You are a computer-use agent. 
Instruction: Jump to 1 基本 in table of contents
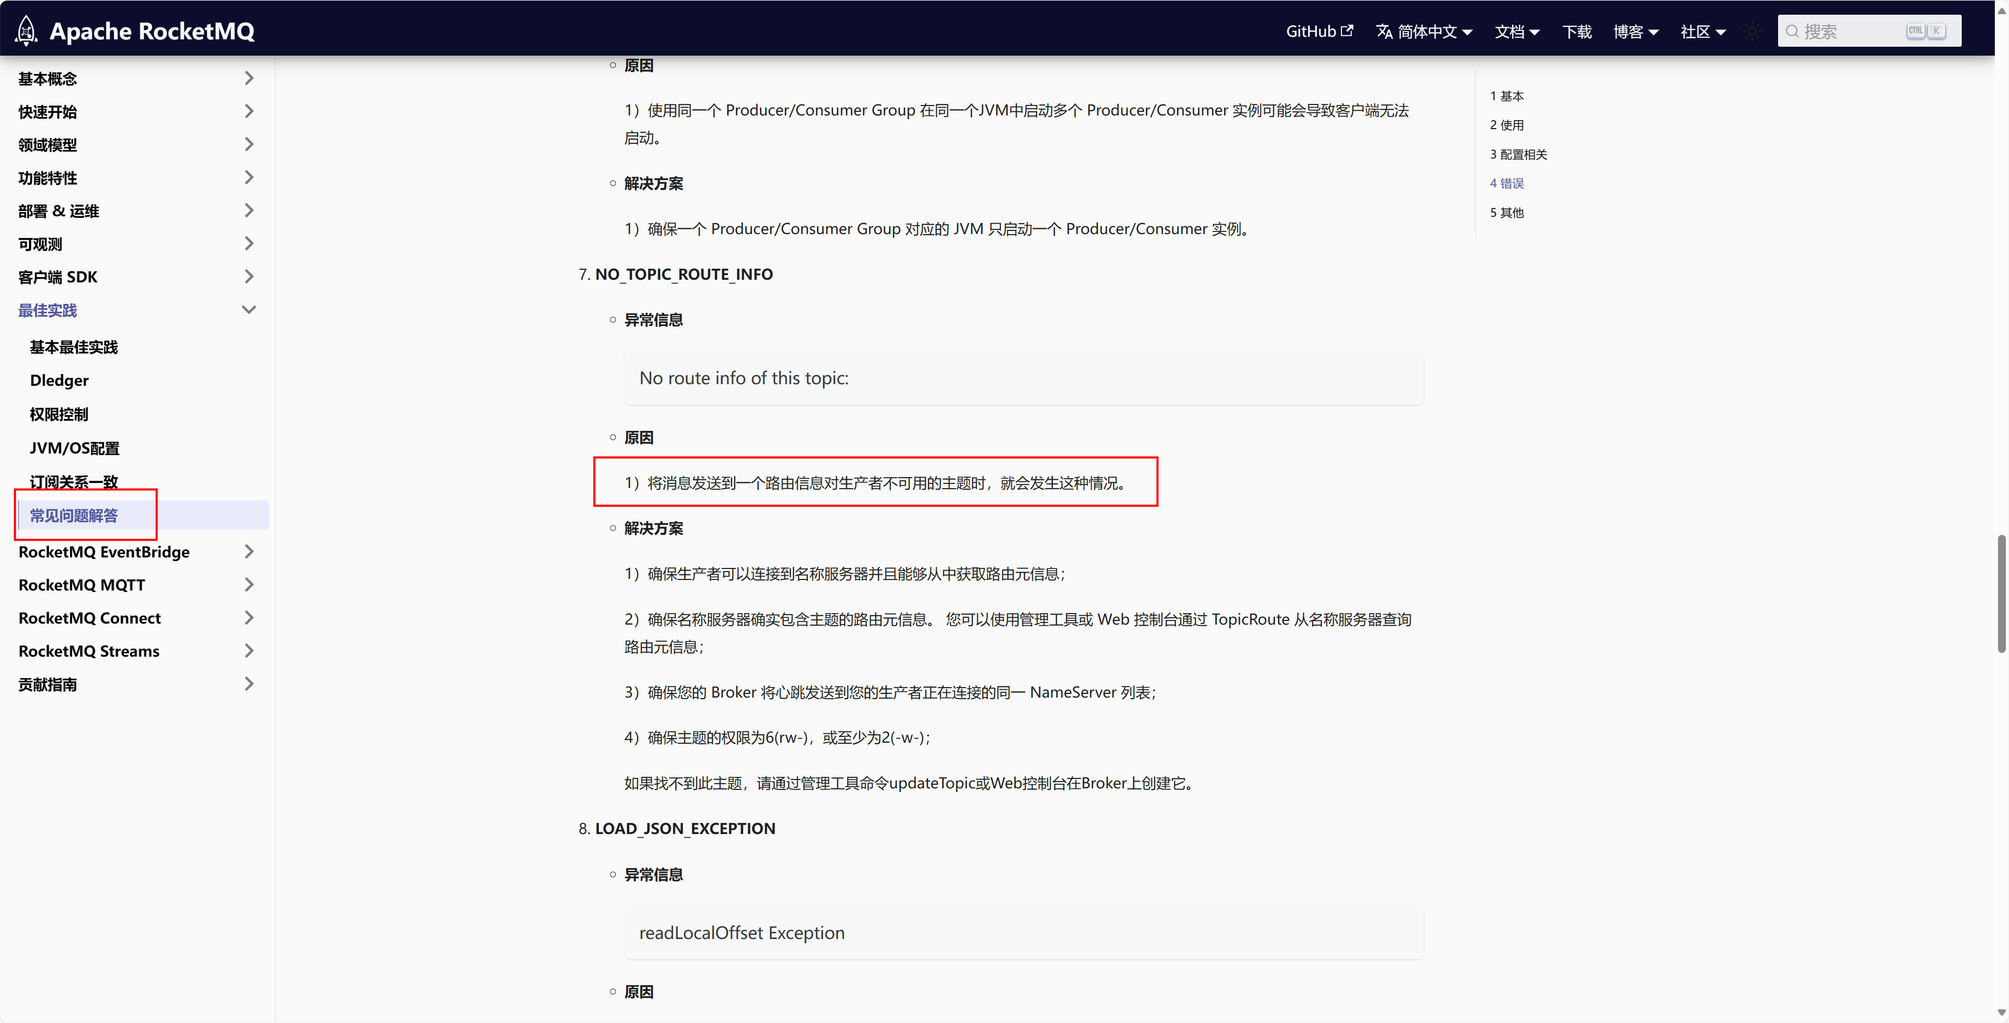1507,96
